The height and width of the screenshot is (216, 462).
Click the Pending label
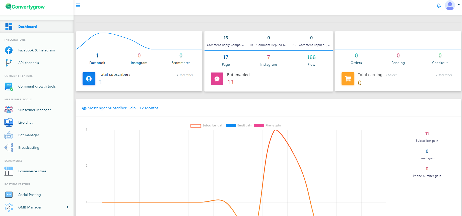click(x=398, y=63)
